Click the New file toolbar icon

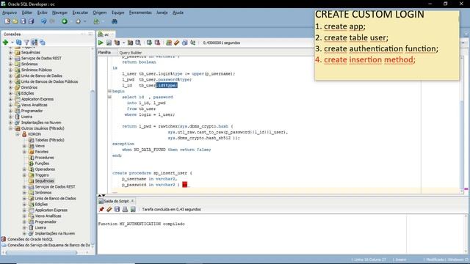click(7, 21)
